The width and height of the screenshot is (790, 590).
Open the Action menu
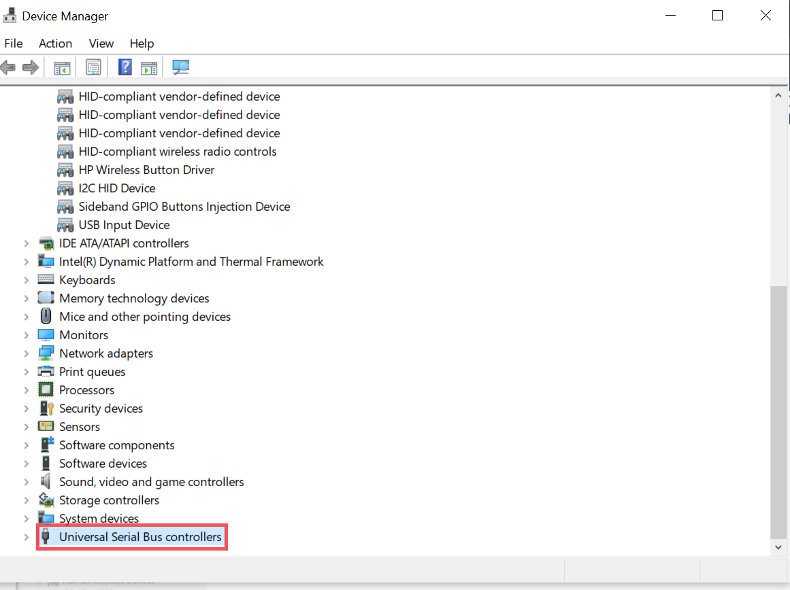(x=55, y=44)
